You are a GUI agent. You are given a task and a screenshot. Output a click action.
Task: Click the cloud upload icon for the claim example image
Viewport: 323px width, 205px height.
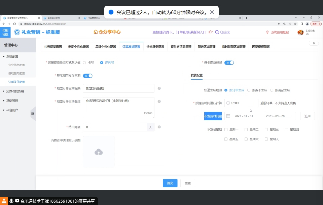tap(99, 152)
